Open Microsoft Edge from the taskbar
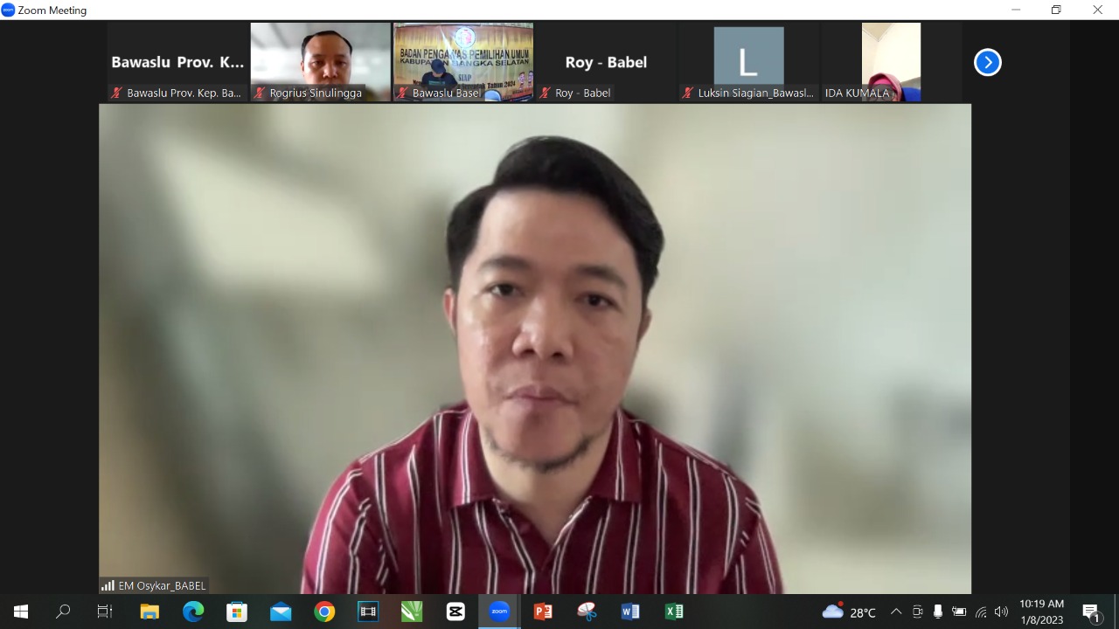The width and height of the screenshot is (1119, 629). [x=193, y=612]
